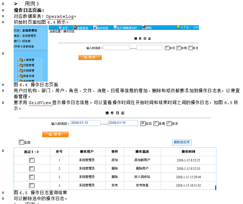Image resolution: width=243 pixels, height=204 pixels.
Task: Click the 删除选定项 button
Action: [182, 142]
